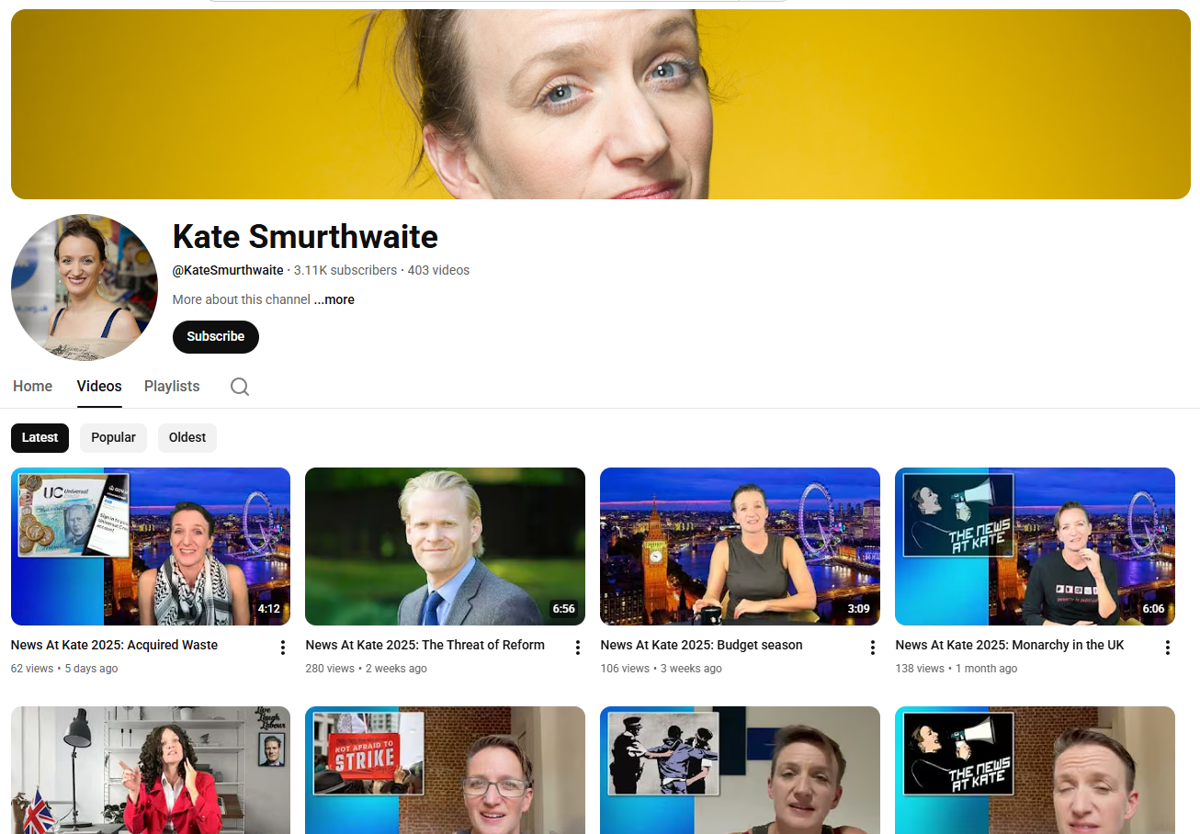The width and height of the screenshot is (1200, 834).
Task: Play The Threat of Reform thumbnail
Action: click(445, 547)
